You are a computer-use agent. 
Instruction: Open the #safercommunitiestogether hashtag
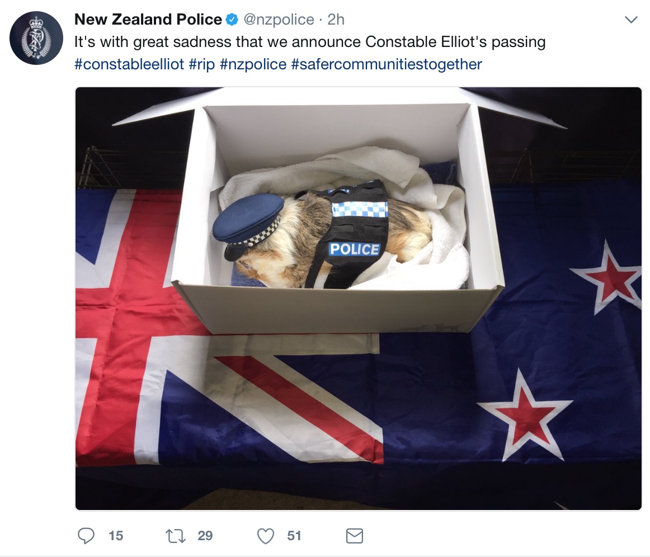[x=387, y=64]
